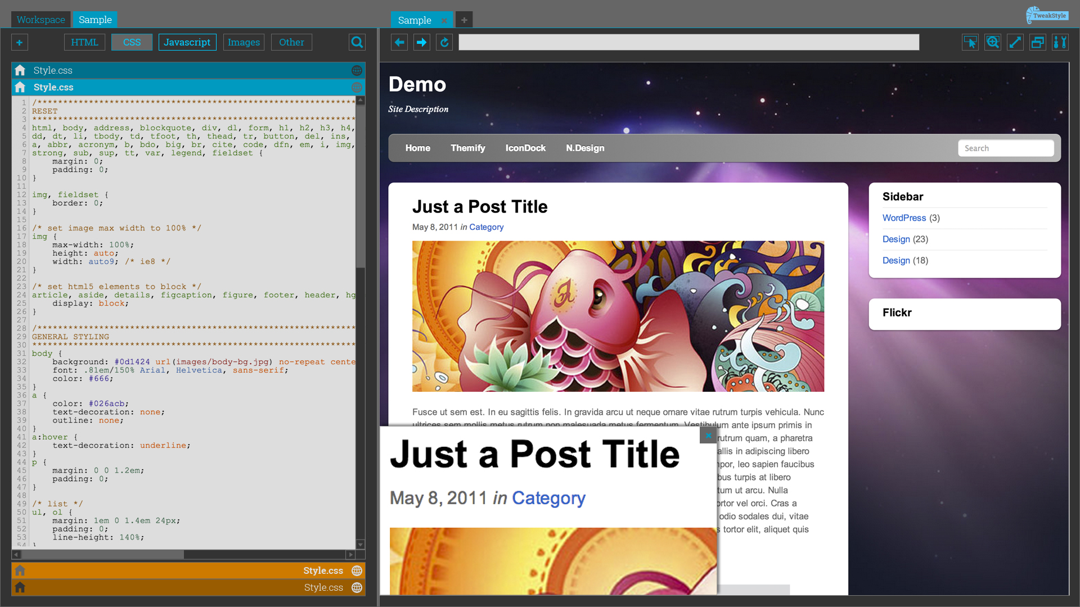This screenshot has width=1080, height=607.
Task: Follow the Category link under post date
Action: [486, 227]
